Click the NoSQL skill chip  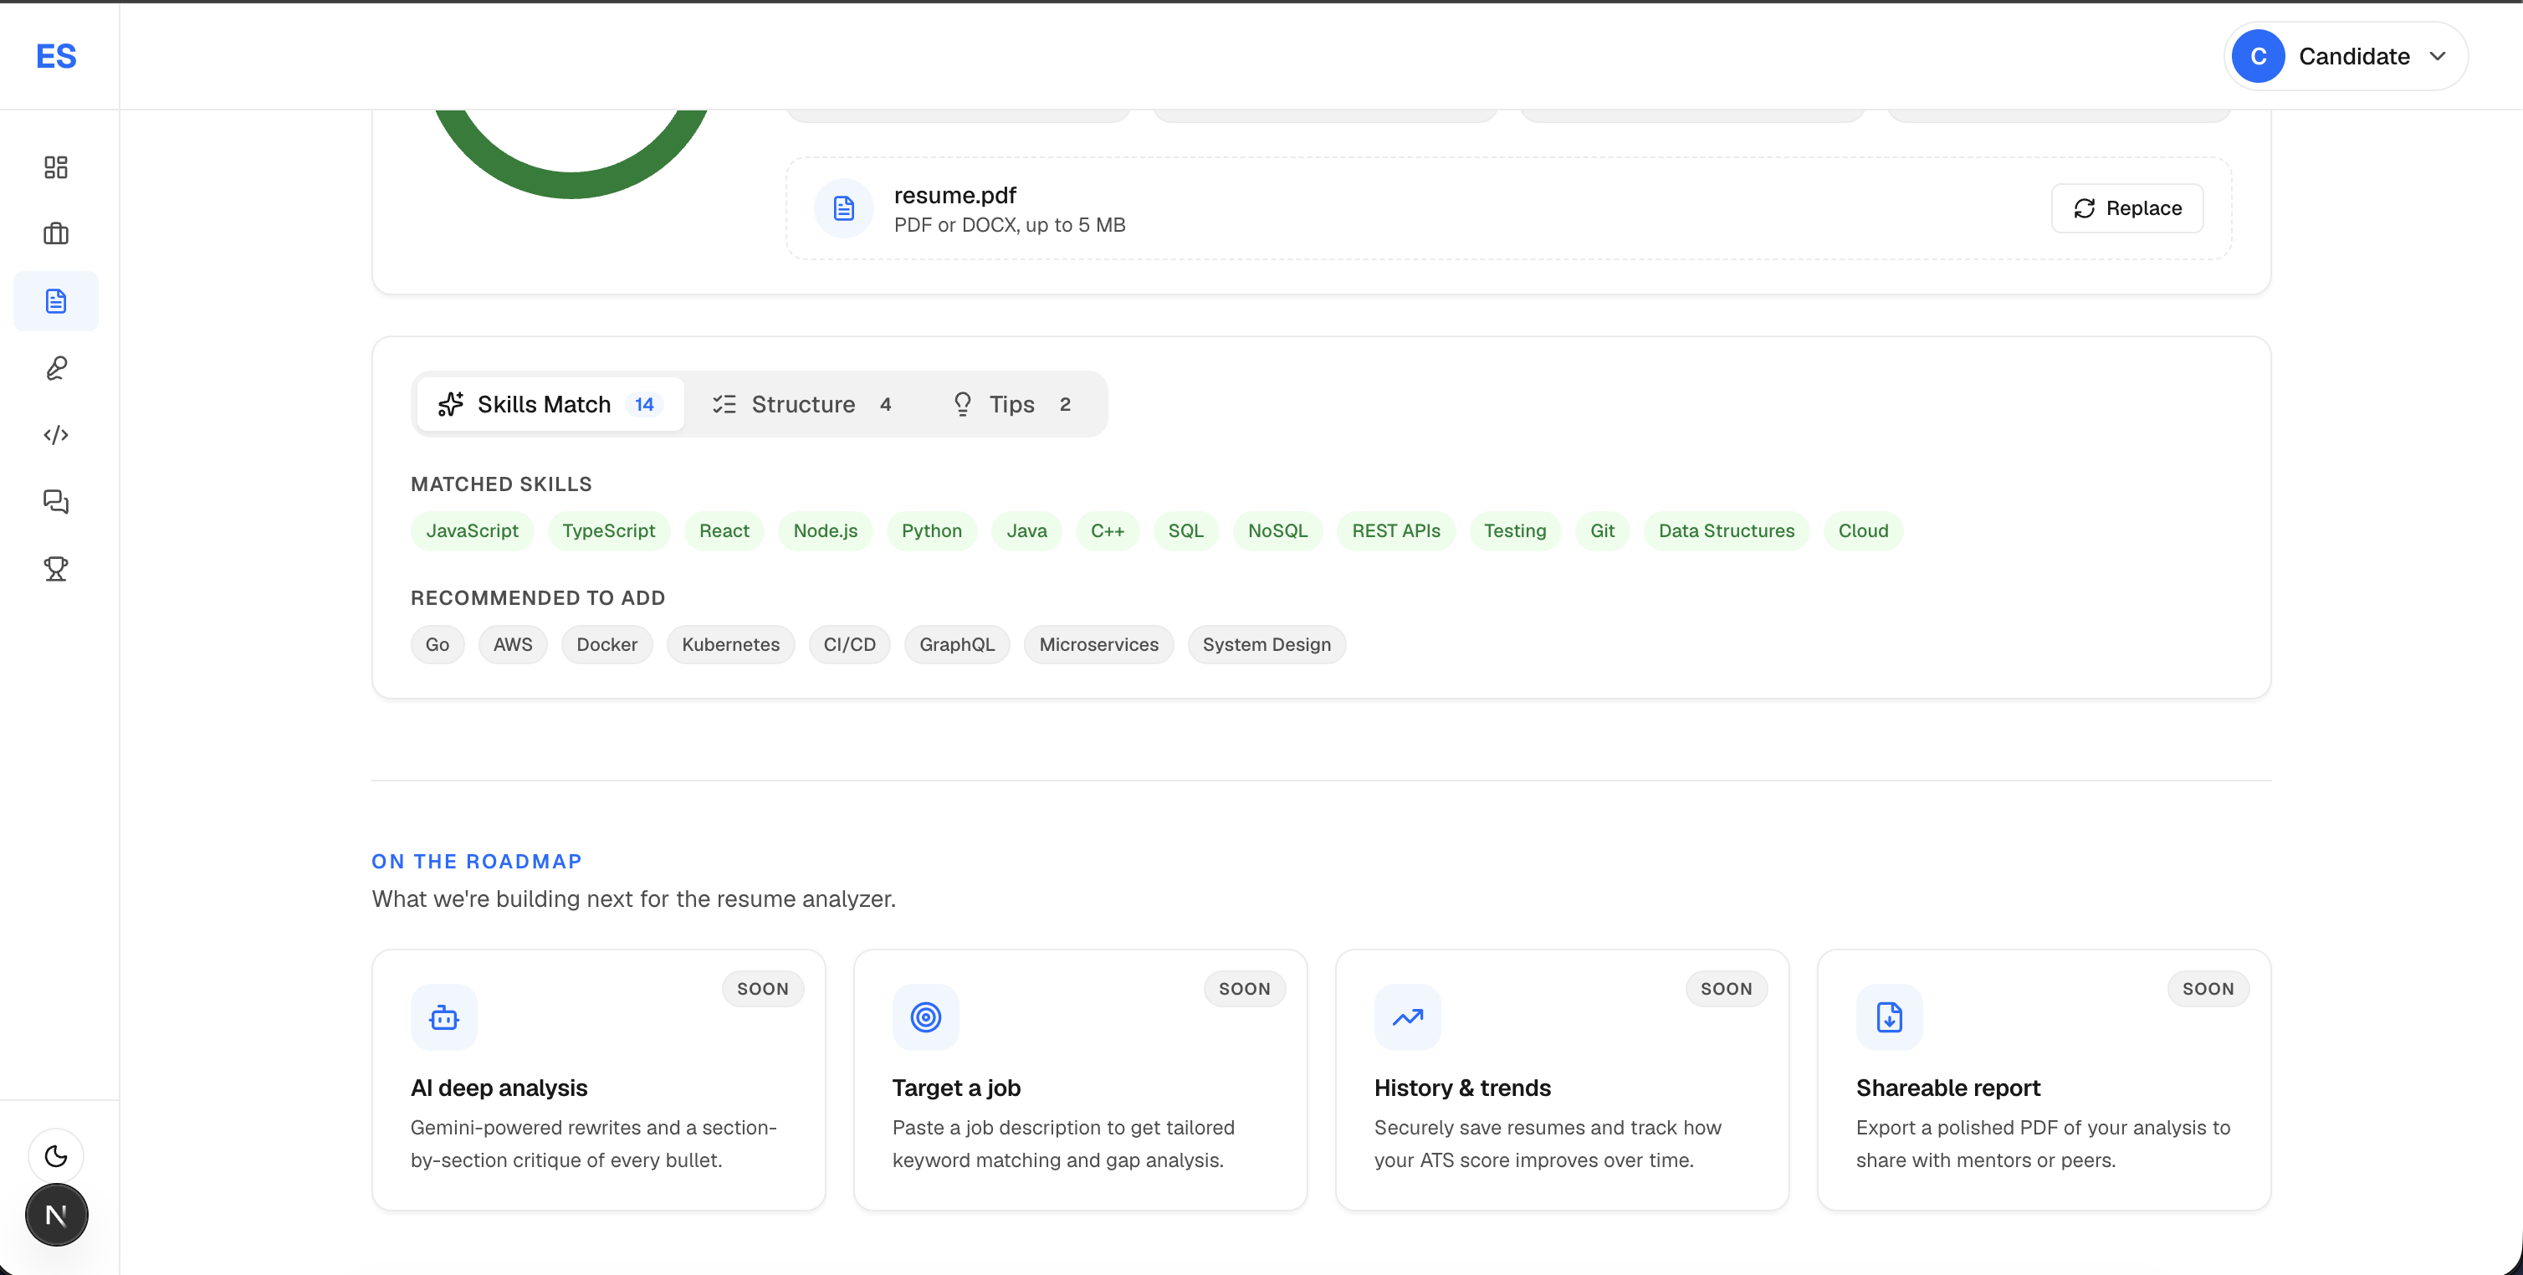pos(1277,530)
